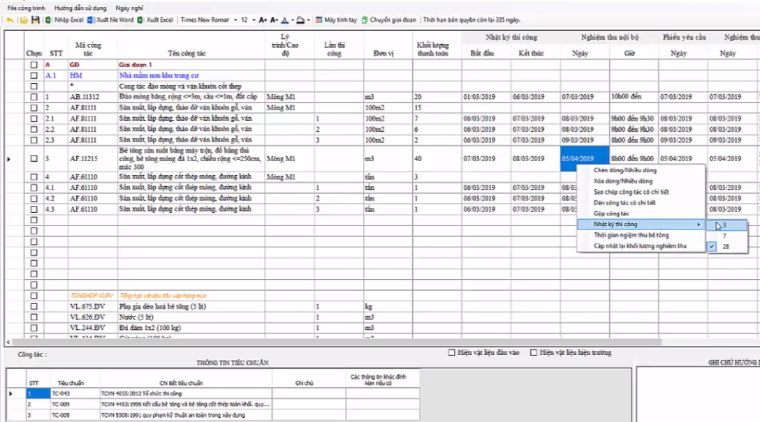Image resolution: width=760 pixels, height=422 pixels.
Task: Enable Hiện vật liệu đầu vào checkbox
Action: (452, 353)
